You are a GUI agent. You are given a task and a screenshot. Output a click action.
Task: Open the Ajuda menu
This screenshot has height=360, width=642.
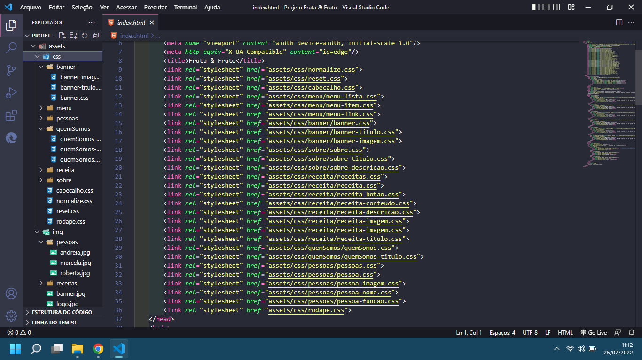pyautogui.click(x=212, y=7)
